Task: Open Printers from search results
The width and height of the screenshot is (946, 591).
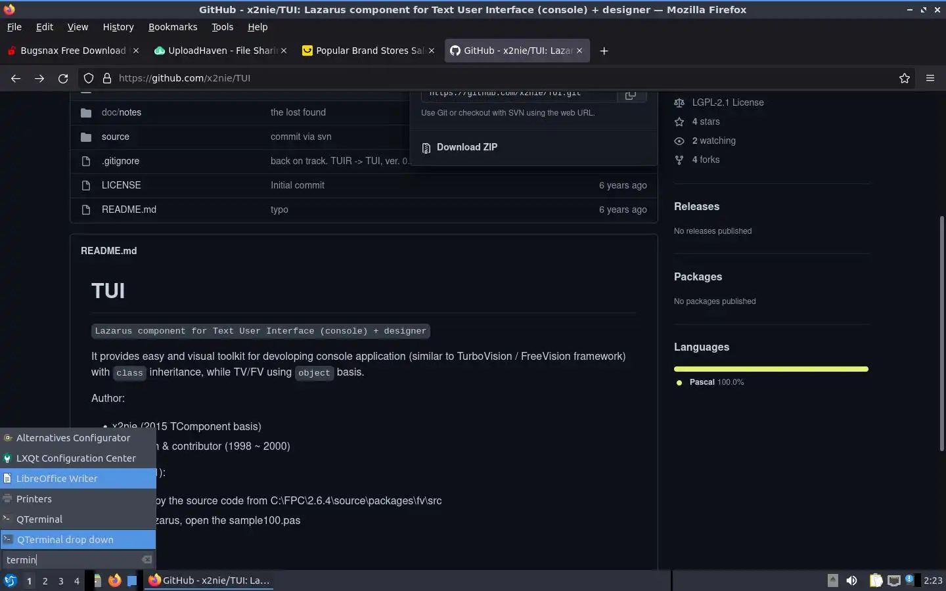Action: click(x=78, y=499)
